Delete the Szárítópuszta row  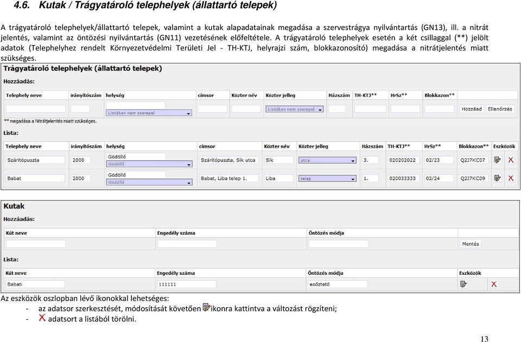click(511, 160)
